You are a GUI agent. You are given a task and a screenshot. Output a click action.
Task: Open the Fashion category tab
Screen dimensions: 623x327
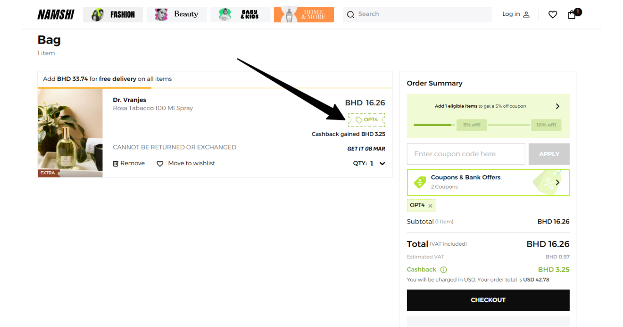(113, 15)
